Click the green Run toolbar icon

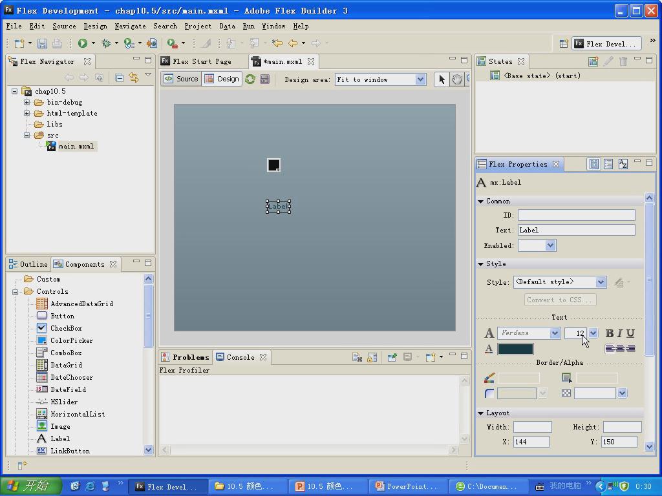point(82,43)
